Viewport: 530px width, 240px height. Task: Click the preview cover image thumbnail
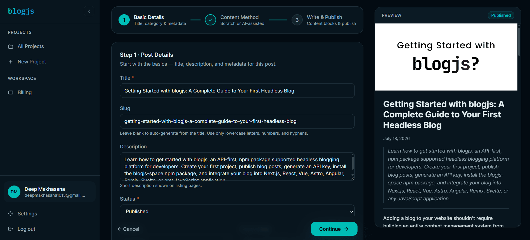pyautogui.click(x=446, y=57)
